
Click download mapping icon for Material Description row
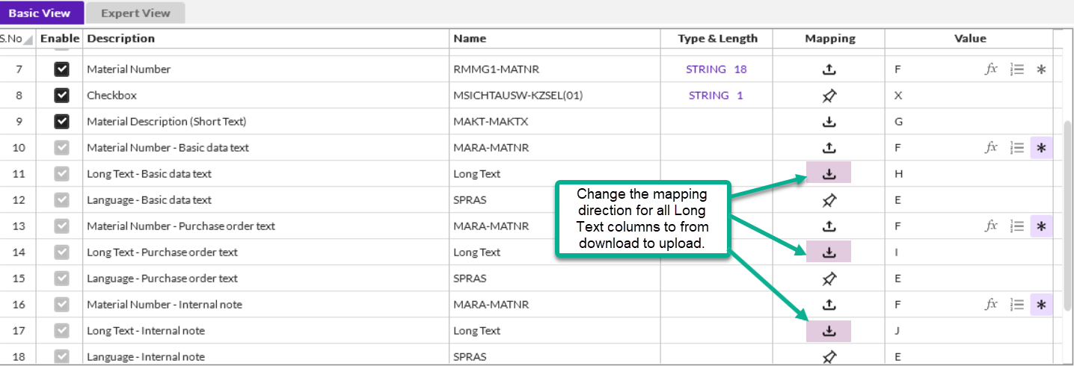tap(829, 122)
